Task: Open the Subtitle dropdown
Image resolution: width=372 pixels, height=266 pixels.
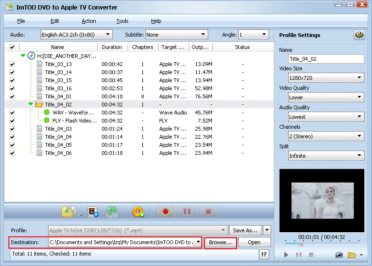Action: tap(177, 35)
